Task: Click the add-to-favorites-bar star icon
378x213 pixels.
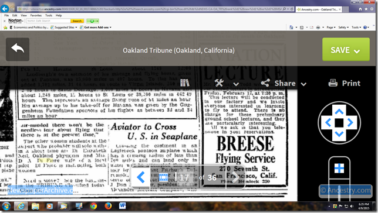Action: coord(5,28)
